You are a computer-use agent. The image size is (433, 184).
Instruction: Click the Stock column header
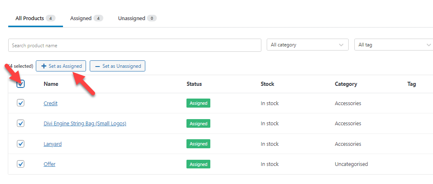[267, 84]
